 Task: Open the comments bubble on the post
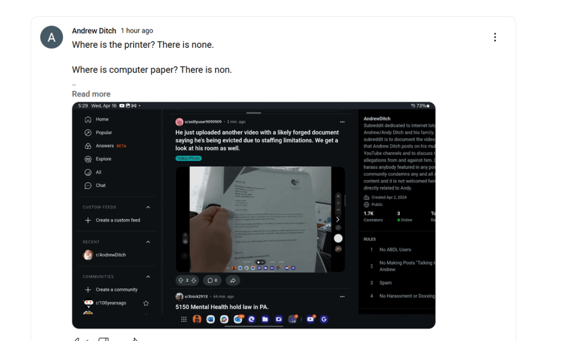click(x=212, y=281)
